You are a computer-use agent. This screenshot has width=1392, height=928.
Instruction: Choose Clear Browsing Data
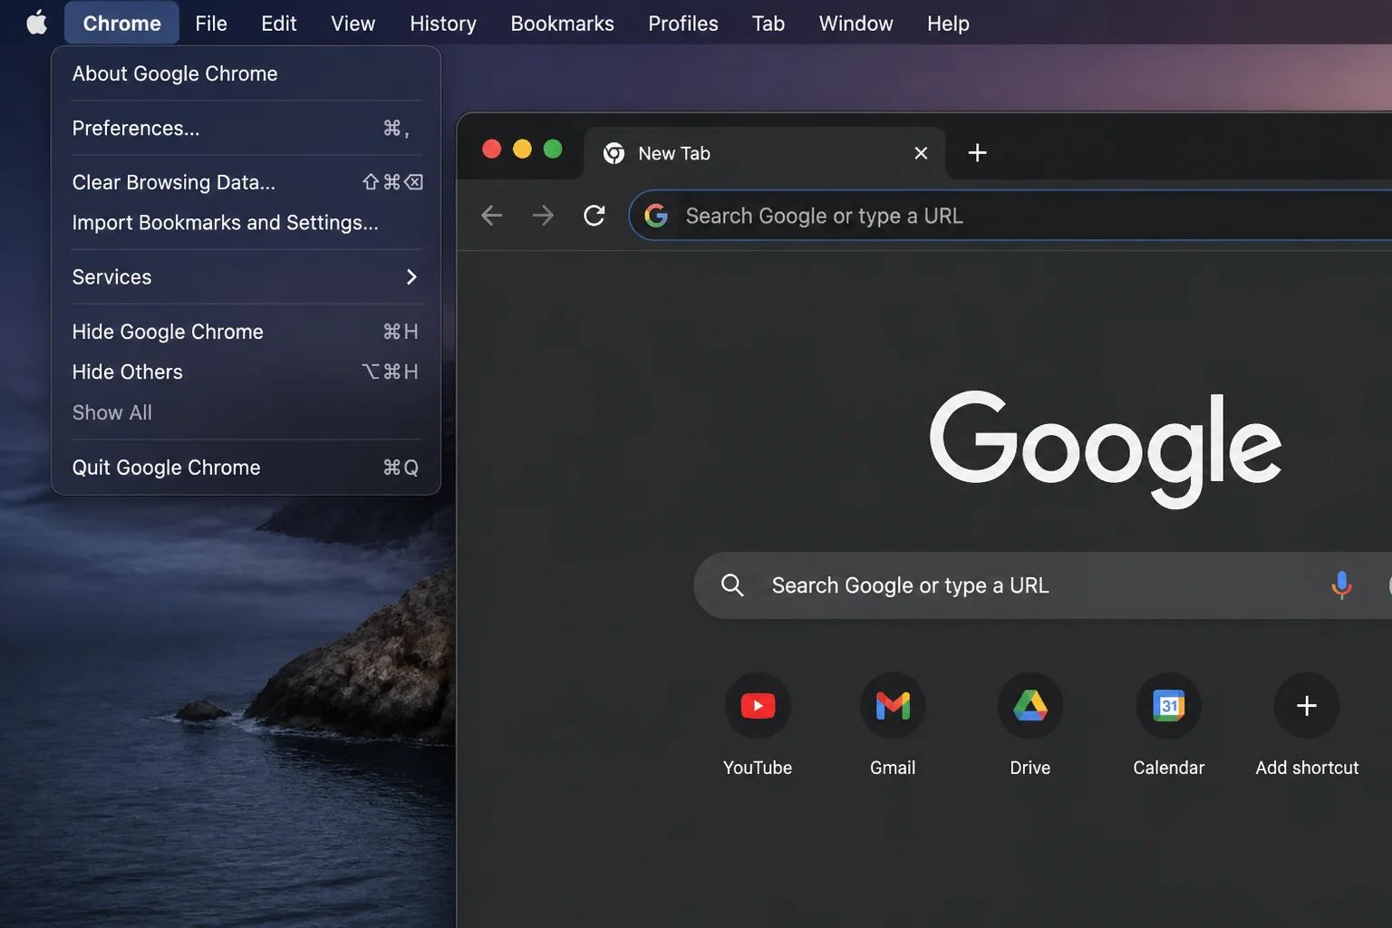[x=246, y=182]
